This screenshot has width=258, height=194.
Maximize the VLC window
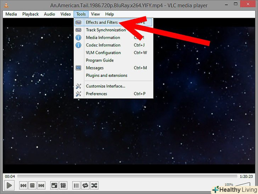point(236,4)
